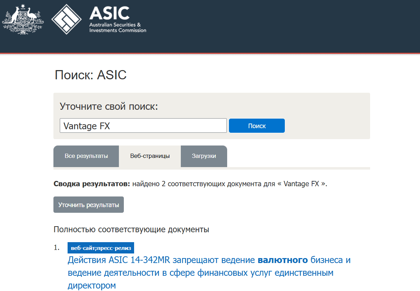
Task: Click the last line 'директором' of result title
Action: click(x=92, y=285)
